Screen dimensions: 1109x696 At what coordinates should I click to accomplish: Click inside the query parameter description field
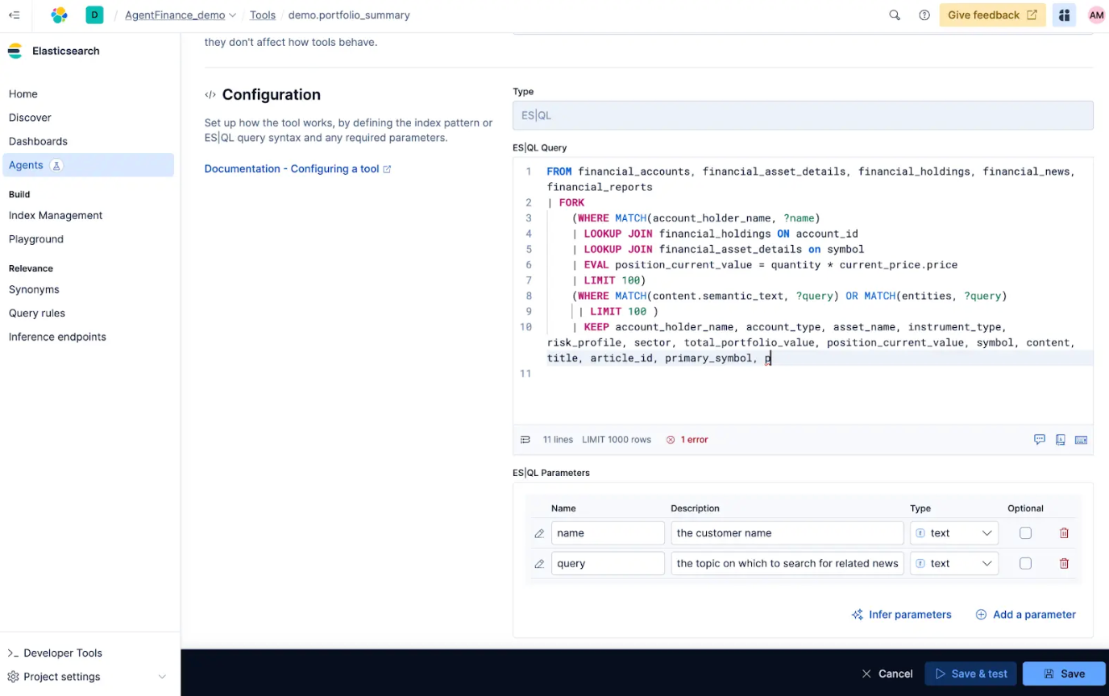pyautogui.click(x=787, y=563)
